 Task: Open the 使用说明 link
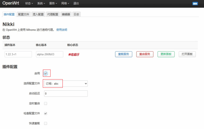coord(62,30)
